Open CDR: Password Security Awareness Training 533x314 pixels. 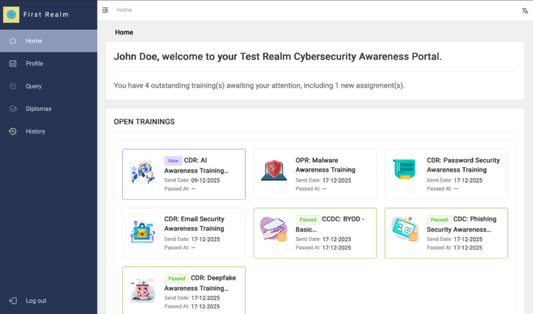click(x=463, y=165)
